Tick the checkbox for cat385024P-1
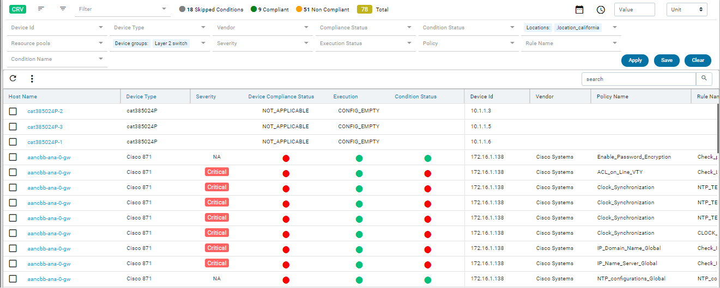Viewport: 720px width, 288px height. (x=13, y=142)
